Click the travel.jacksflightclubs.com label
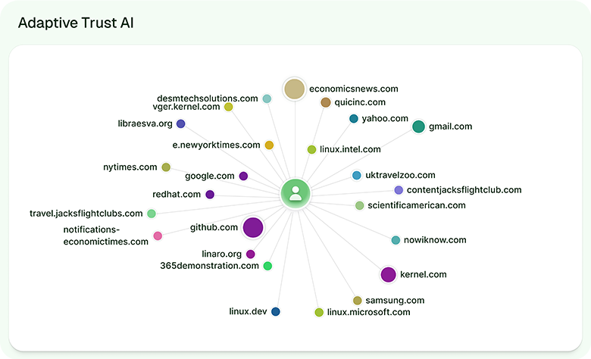Screen dimensions: 591x359 86,214
